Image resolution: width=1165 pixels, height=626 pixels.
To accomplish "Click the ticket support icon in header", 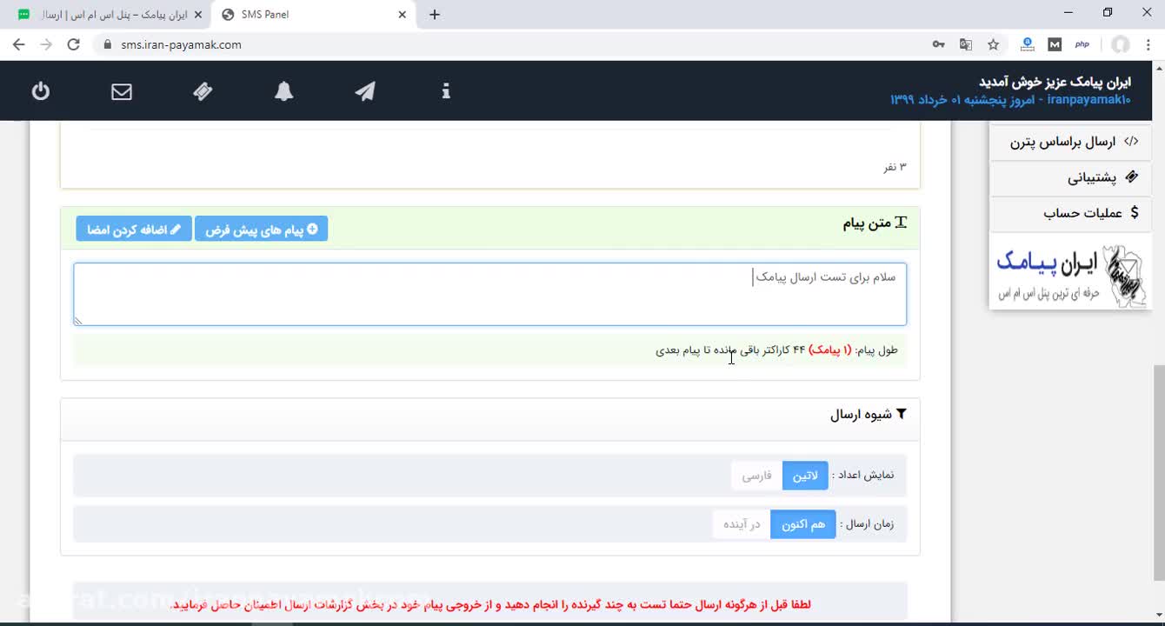I will coord(203,91).
